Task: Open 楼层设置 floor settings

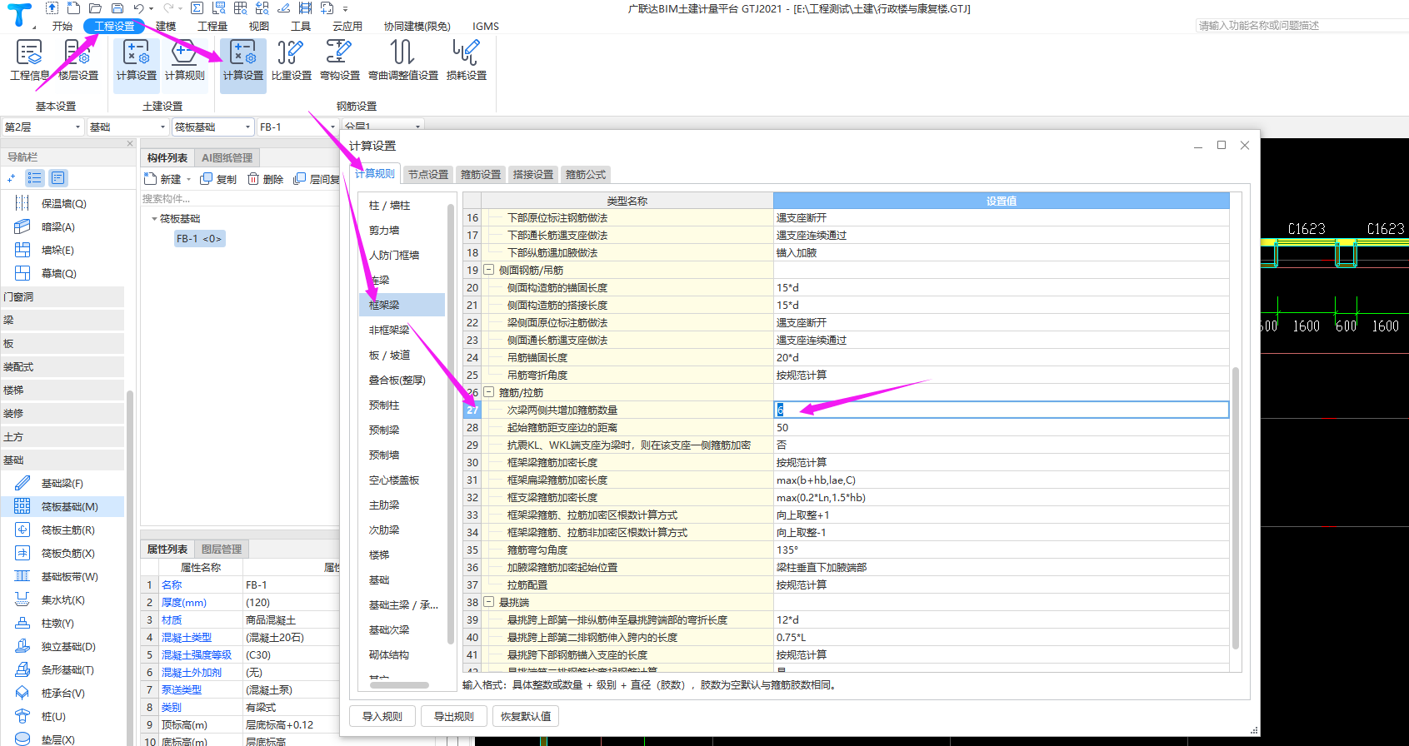Action: tap(78, 60)
